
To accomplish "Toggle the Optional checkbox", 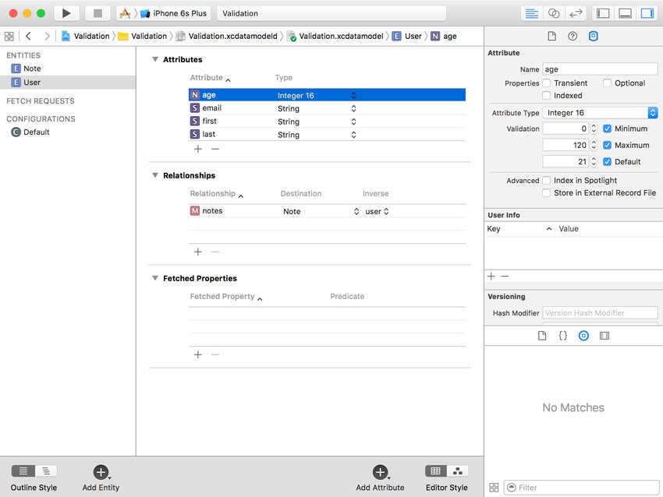I will coord(607,83).
